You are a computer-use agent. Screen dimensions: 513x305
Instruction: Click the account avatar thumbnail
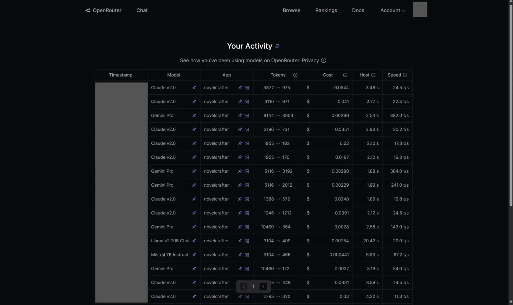coord(420,9)
